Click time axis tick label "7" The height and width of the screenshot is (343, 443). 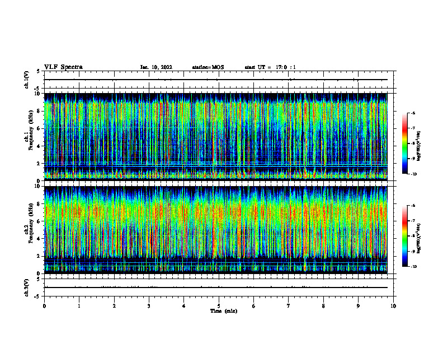pos(289,306)
